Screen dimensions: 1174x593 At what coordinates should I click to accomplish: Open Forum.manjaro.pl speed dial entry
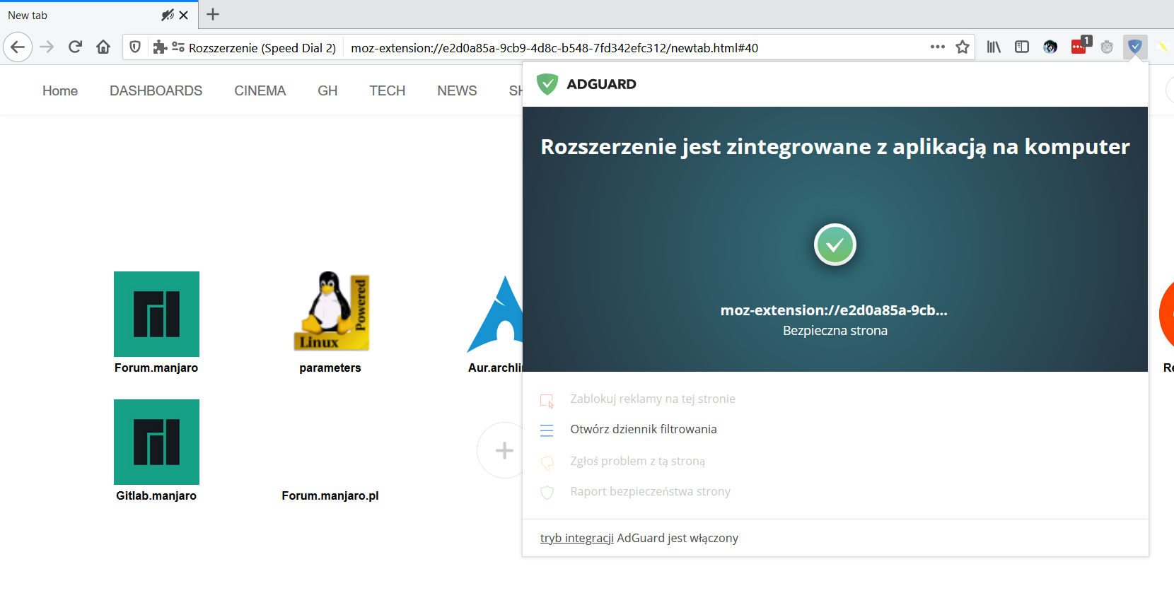330,495
